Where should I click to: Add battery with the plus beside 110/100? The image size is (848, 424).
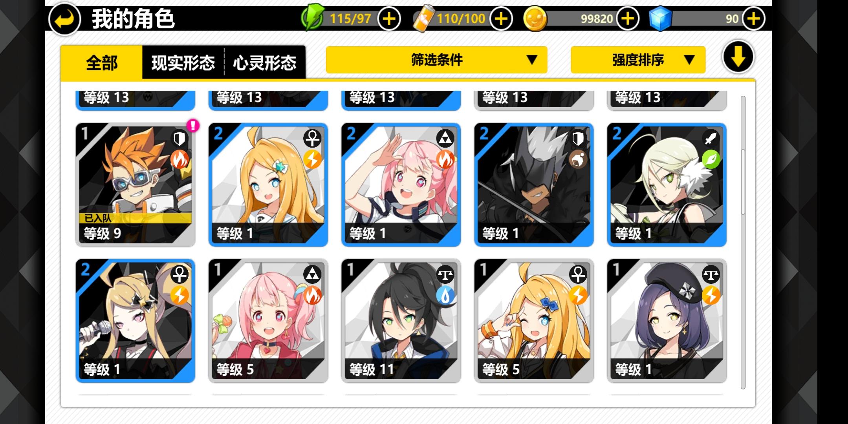pyautogui.click(x=501, y=18)
